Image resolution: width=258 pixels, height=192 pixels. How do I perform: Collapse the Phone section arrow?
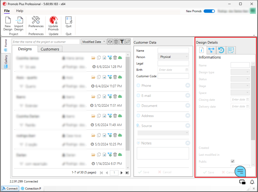coord(188,85)
